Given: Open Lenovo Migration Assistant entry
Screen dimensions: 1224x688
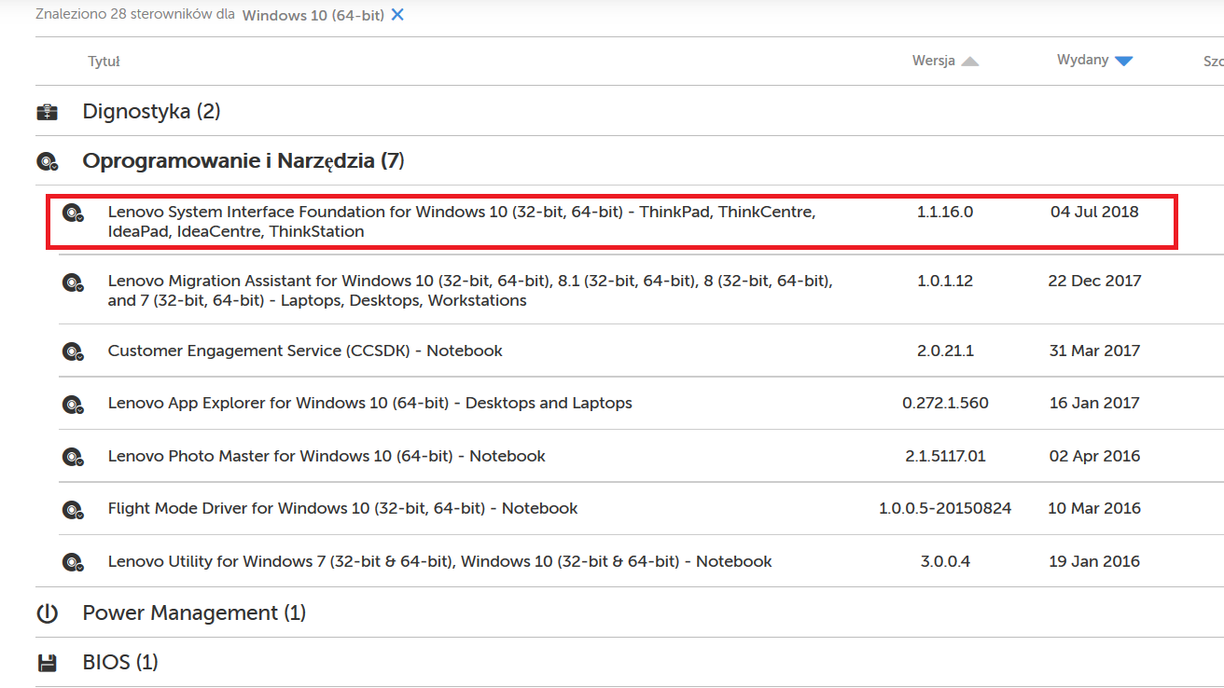Looking at the screenshot, I should [470, 291].
